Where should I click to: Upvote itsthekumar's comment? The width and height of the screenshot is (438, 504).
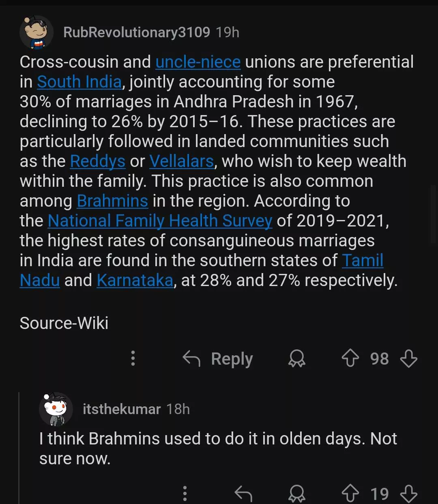pyautogui.click(x=350, y=493)
